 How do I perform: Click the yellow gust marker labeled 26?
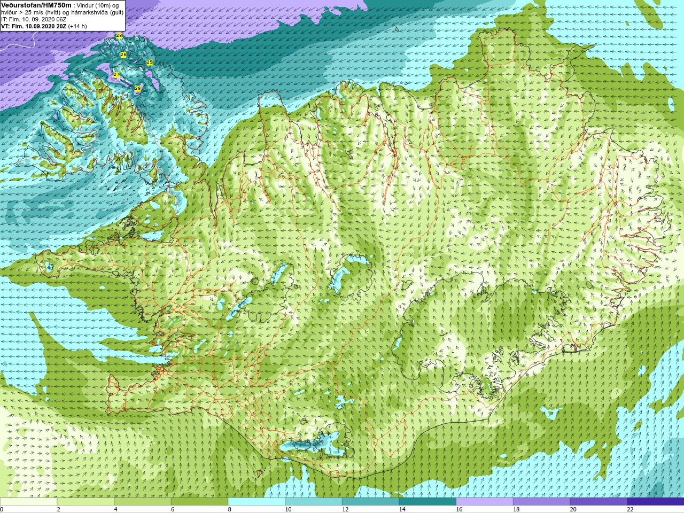coord(123,55)
